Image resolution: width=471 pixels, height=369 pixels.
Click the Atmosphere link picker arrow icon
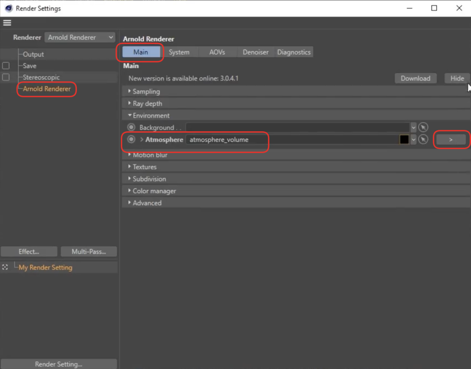(423, 139)
